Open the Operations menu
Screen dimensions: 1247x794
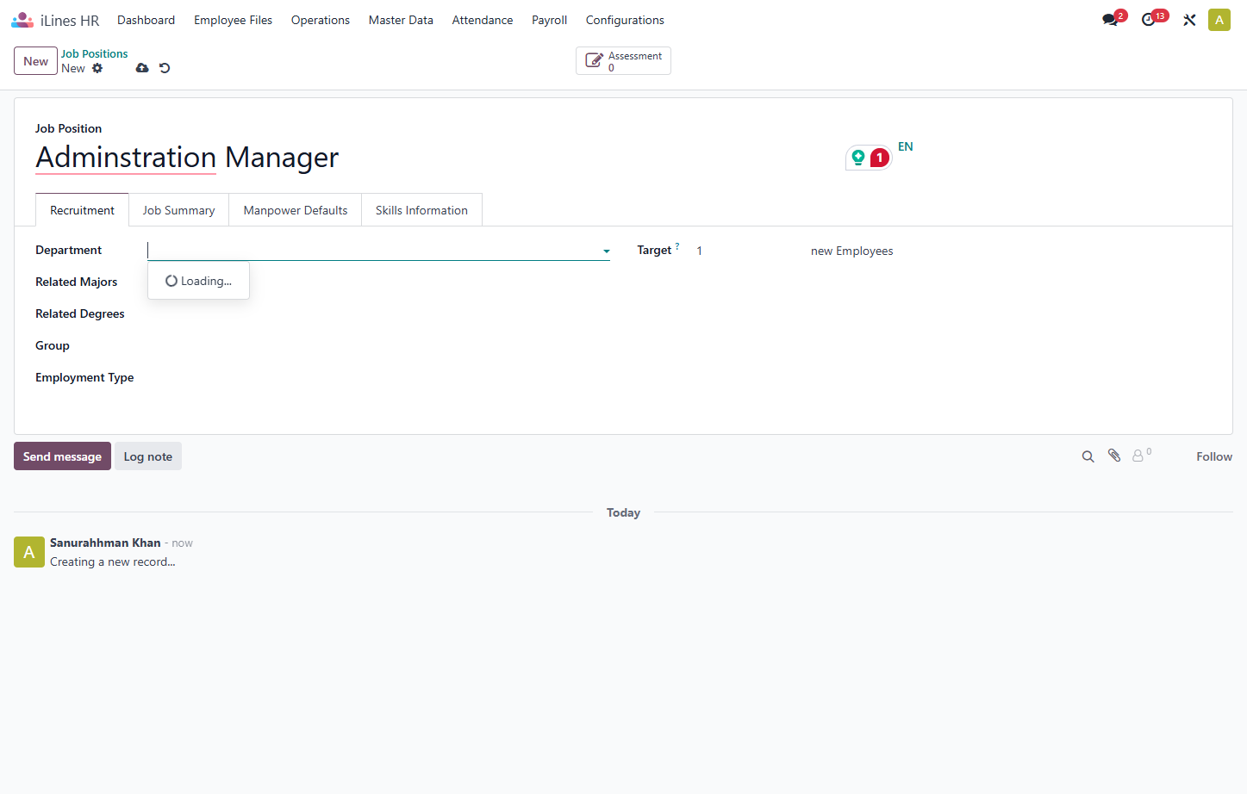pos(321,20)
